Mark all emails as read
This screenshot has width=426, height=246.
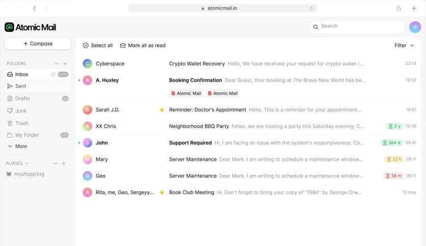coord(143,46)
